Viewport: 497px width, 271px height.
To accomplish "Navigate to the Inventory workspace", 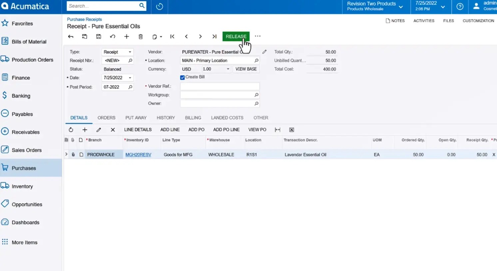I will click(x=22, y=186).
